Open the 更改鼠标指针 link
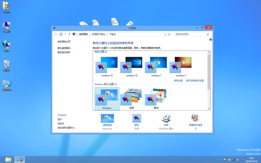 pos(64,52)
